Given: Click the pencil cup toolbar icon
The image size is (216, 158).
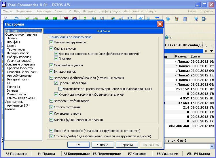Looking at the screenshot, I should click(x=177, y=19).
